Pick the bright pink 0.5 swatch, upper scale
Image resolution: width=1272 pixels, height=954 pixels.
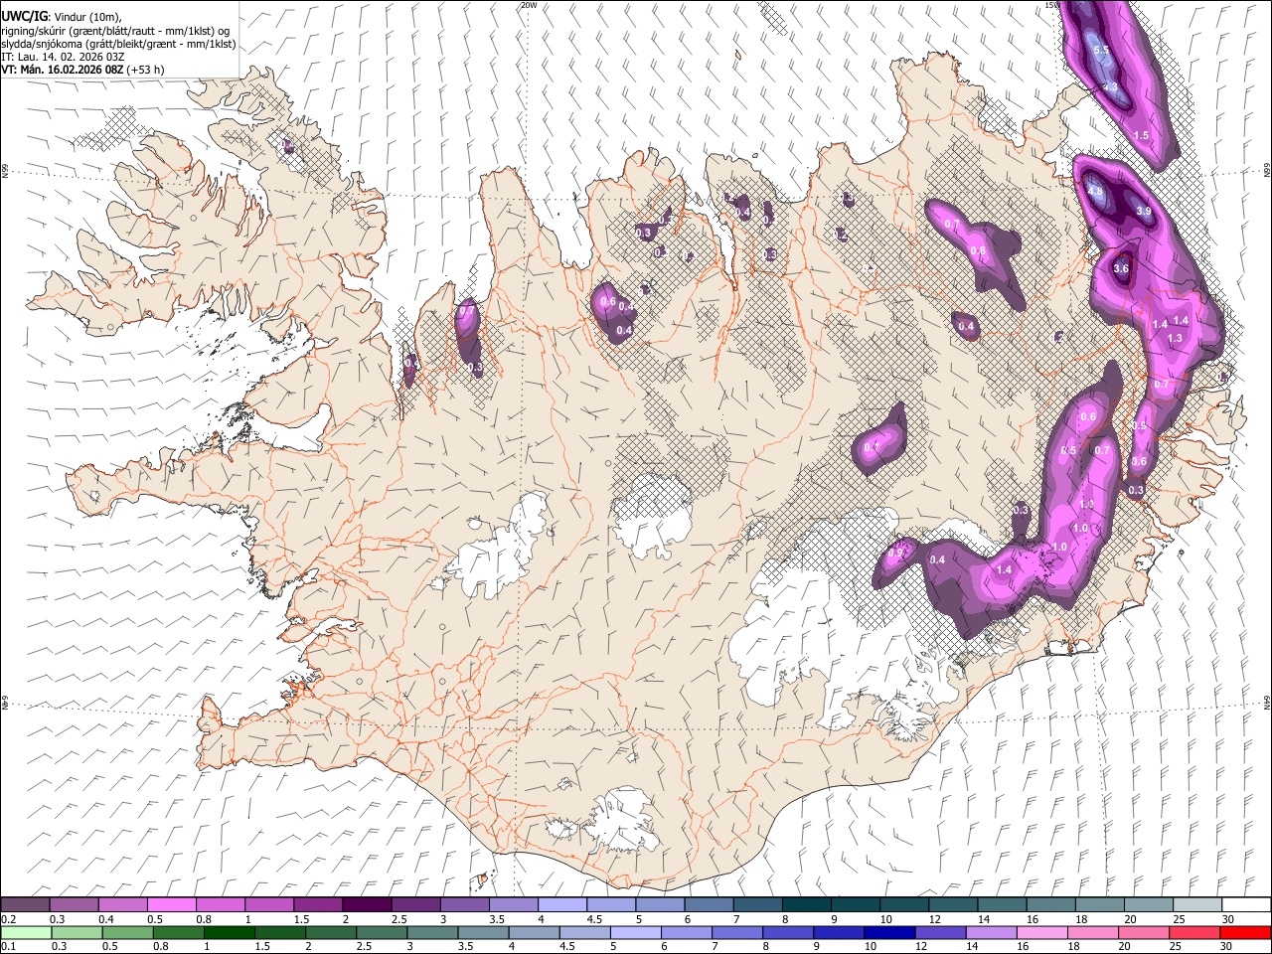171,904
